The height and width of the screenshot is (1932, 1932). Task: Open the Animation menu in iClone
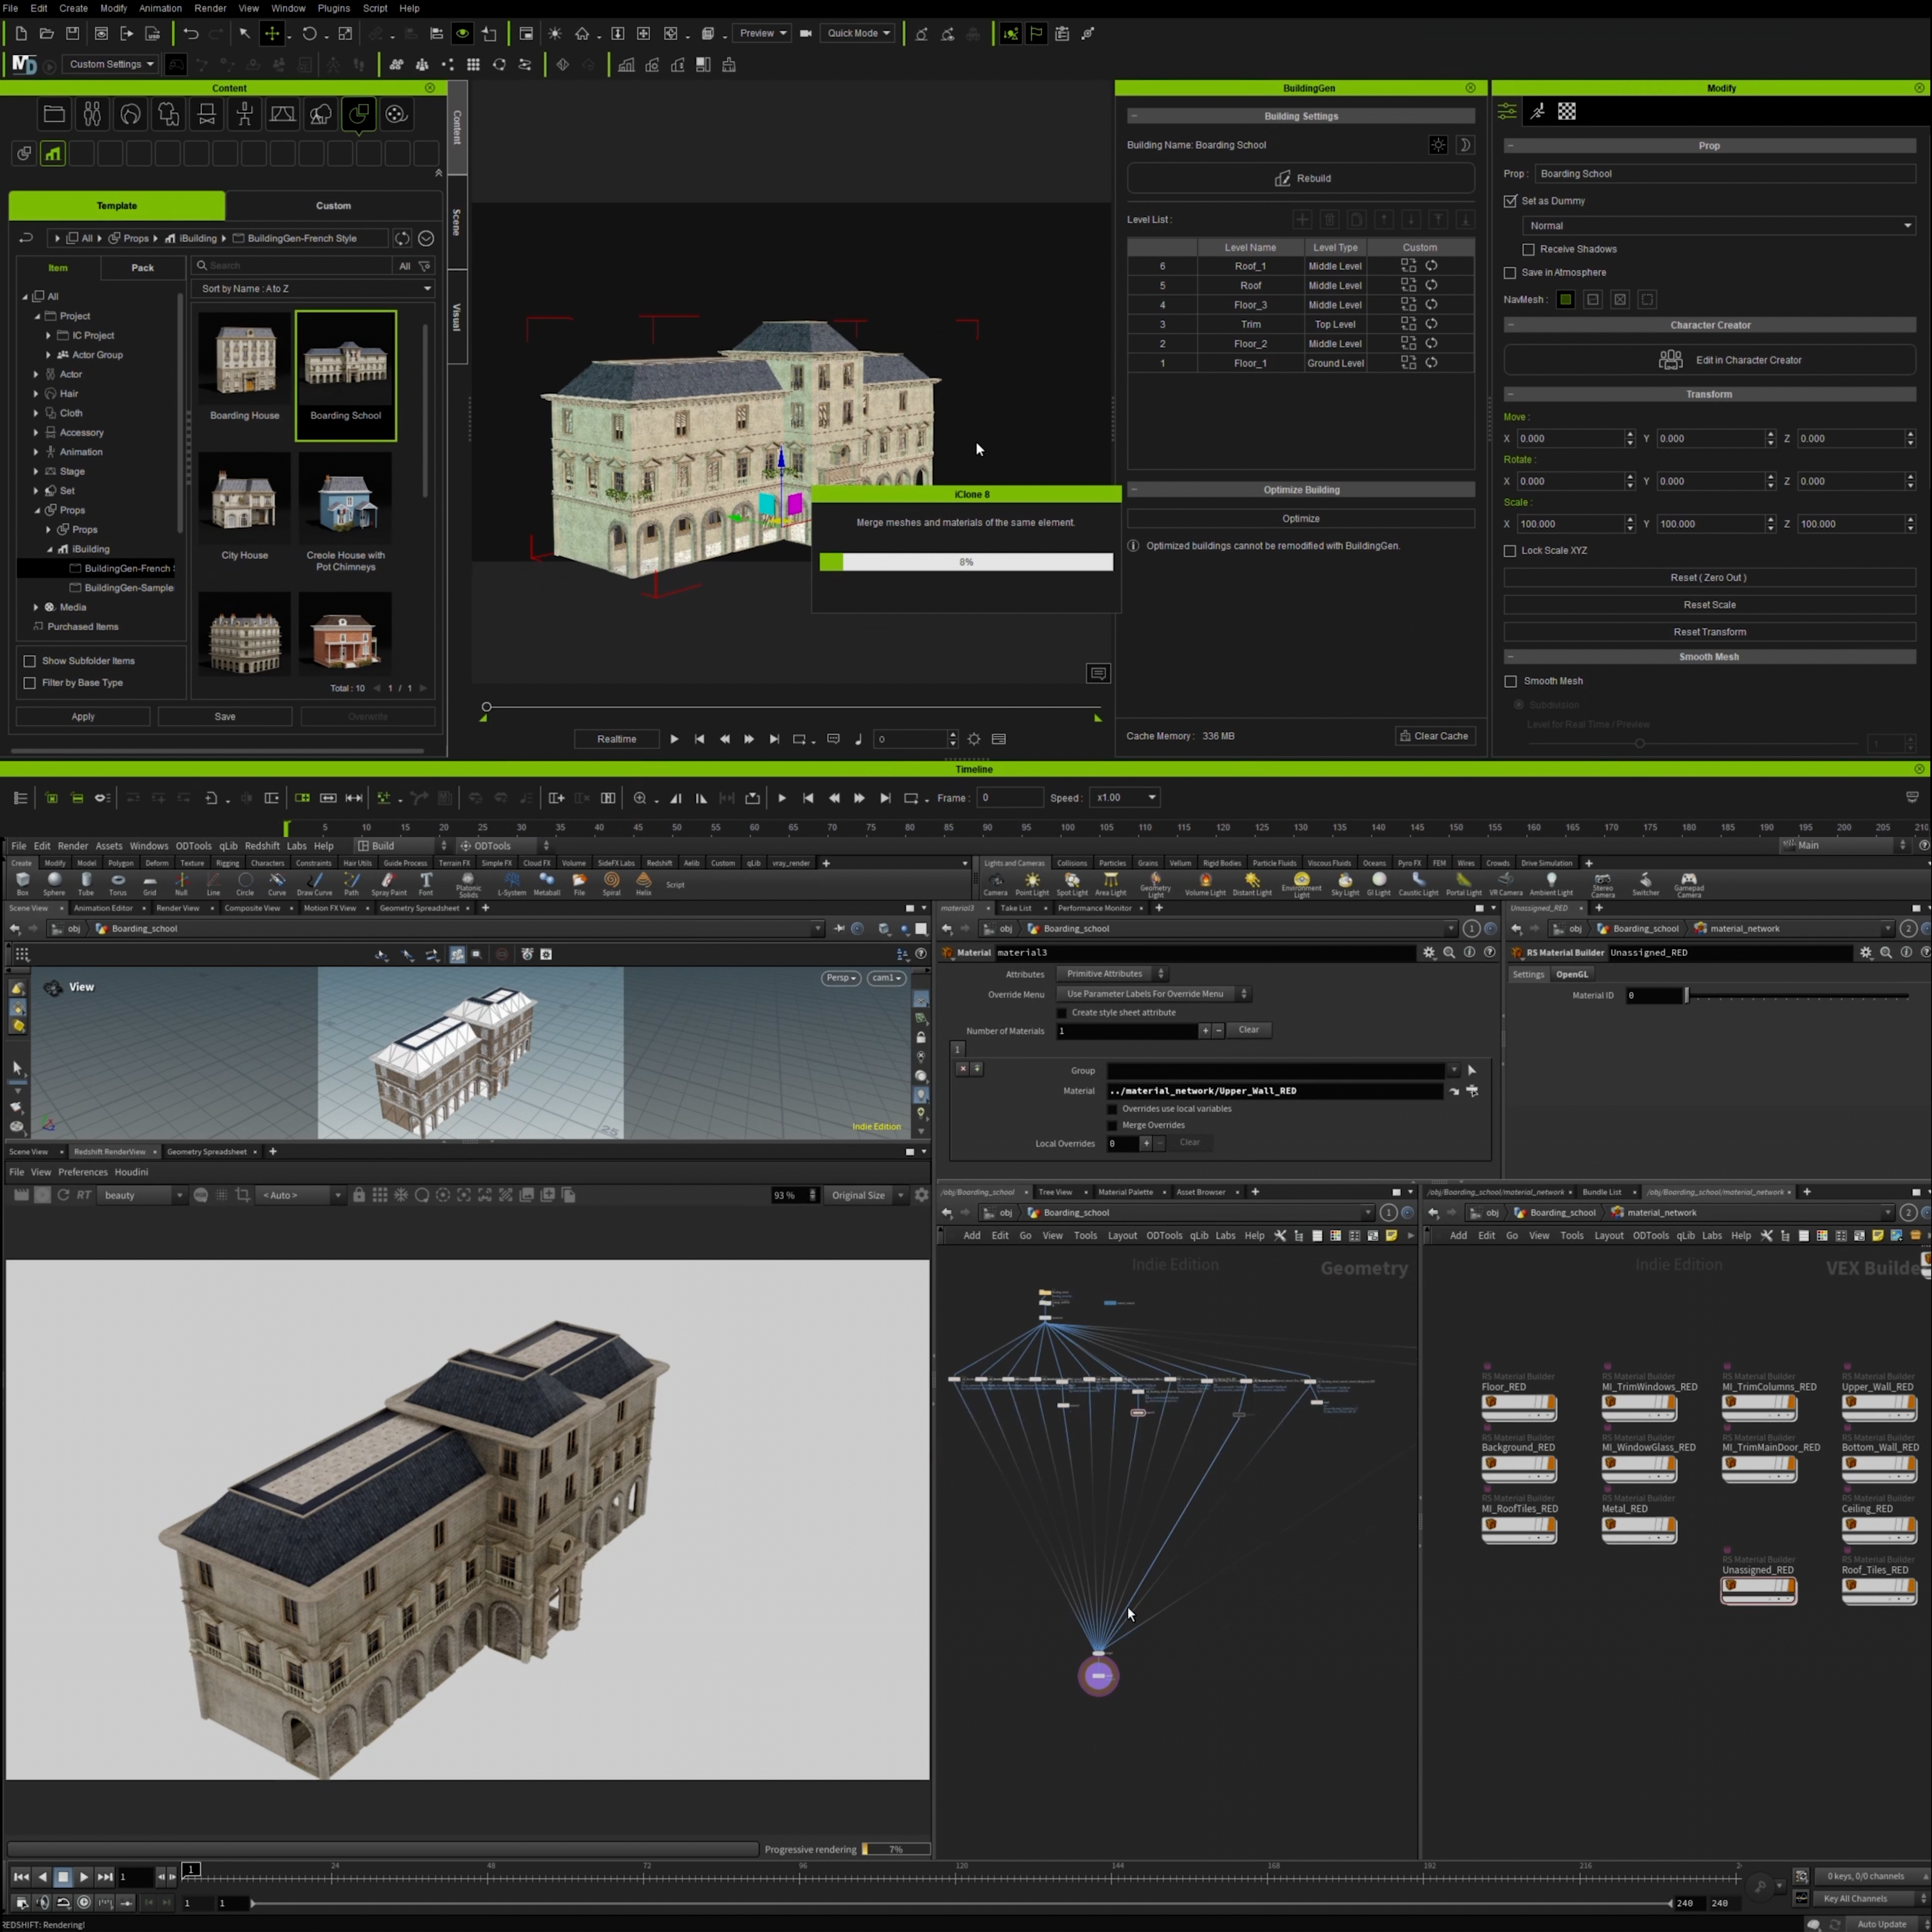[x=160, y=8]
